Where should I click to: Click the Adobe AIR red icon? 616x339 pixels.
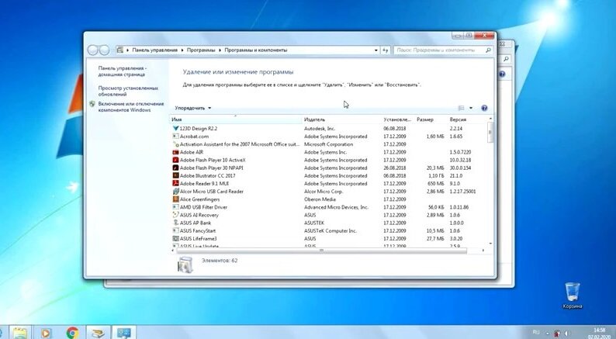point(175,152)
